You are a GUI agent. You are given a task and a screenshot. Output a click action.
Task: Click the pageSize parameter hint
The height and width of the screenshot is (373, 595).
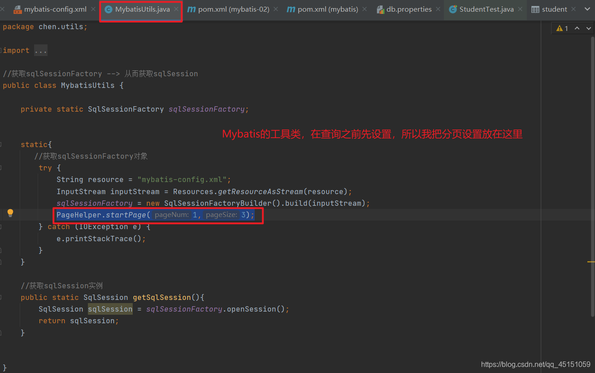click(221, 215)
